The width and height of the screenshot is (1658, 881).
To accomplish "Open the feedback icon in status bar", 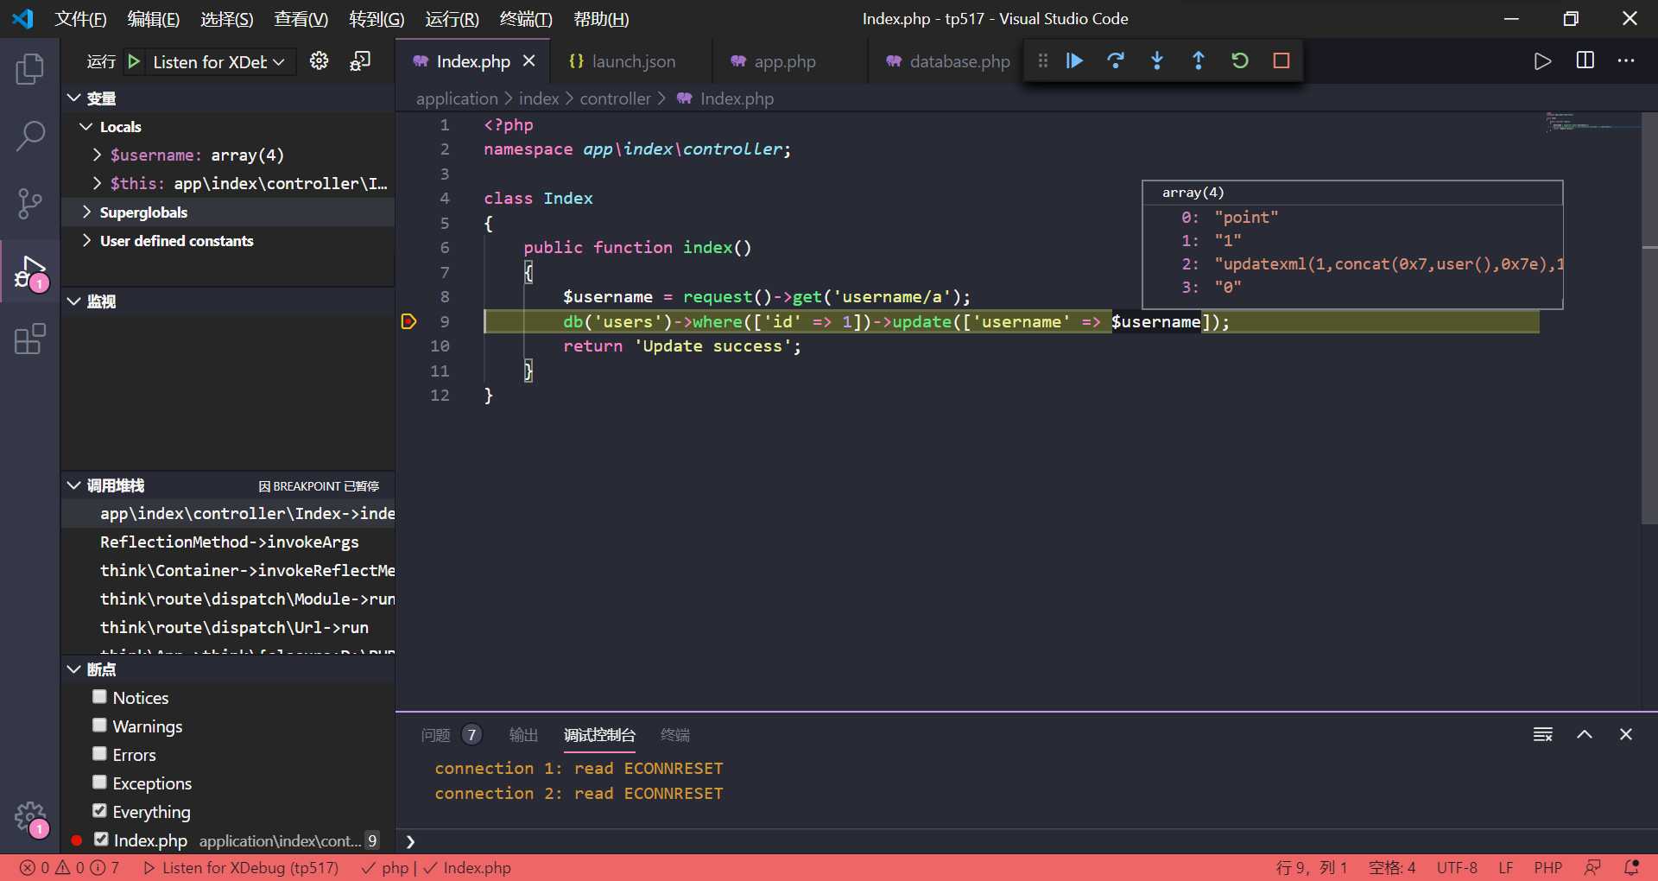I will click(1593, 867).
